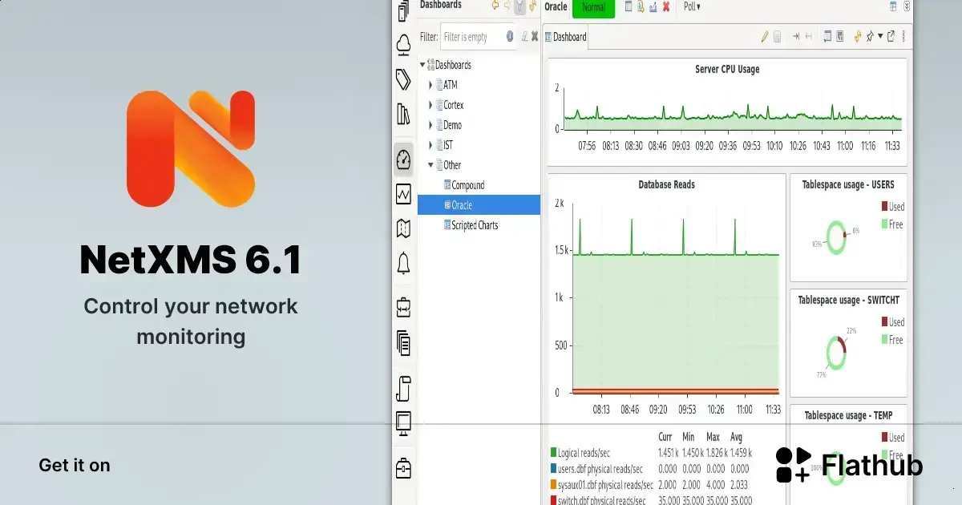This screenshot has height=505, width=962.
Task: Open the Alarms bell perspective icon
Action: (404, 263)
